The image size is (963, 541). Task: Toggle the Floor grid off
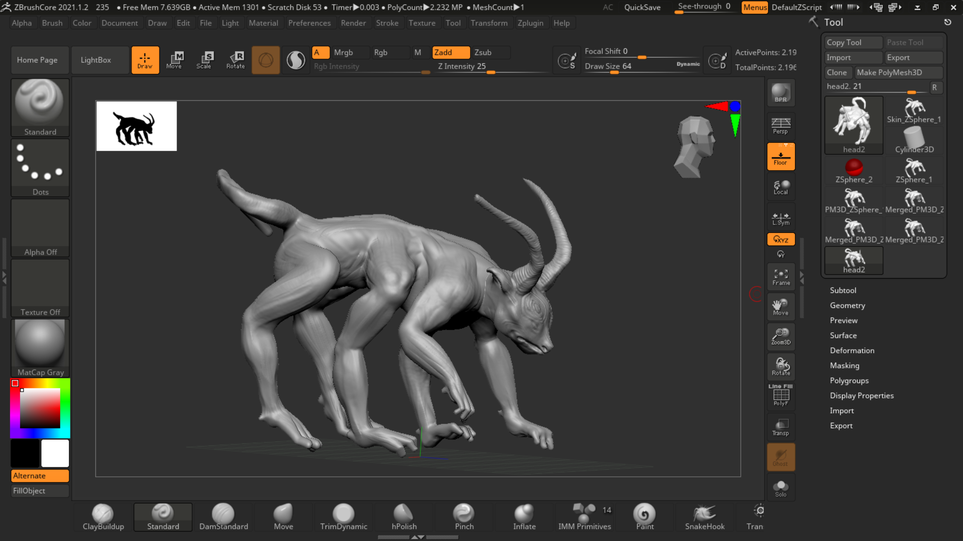780,157
